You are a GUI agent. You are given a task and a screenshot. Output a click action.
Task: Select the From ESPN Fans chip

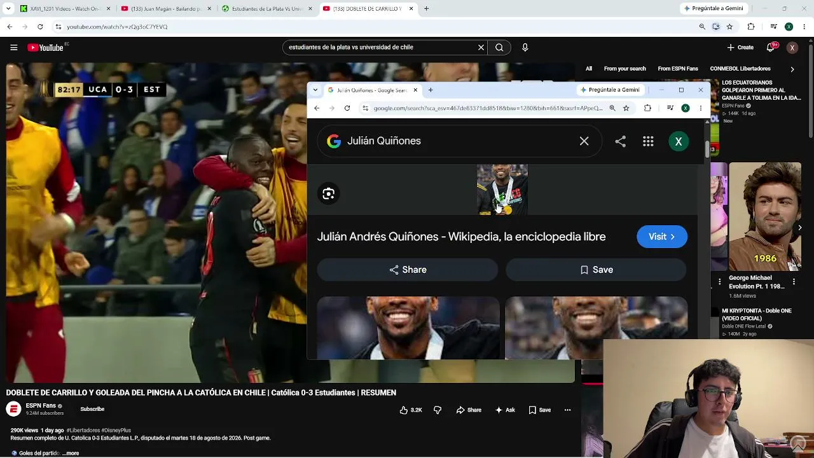click(x=678, y=69)
